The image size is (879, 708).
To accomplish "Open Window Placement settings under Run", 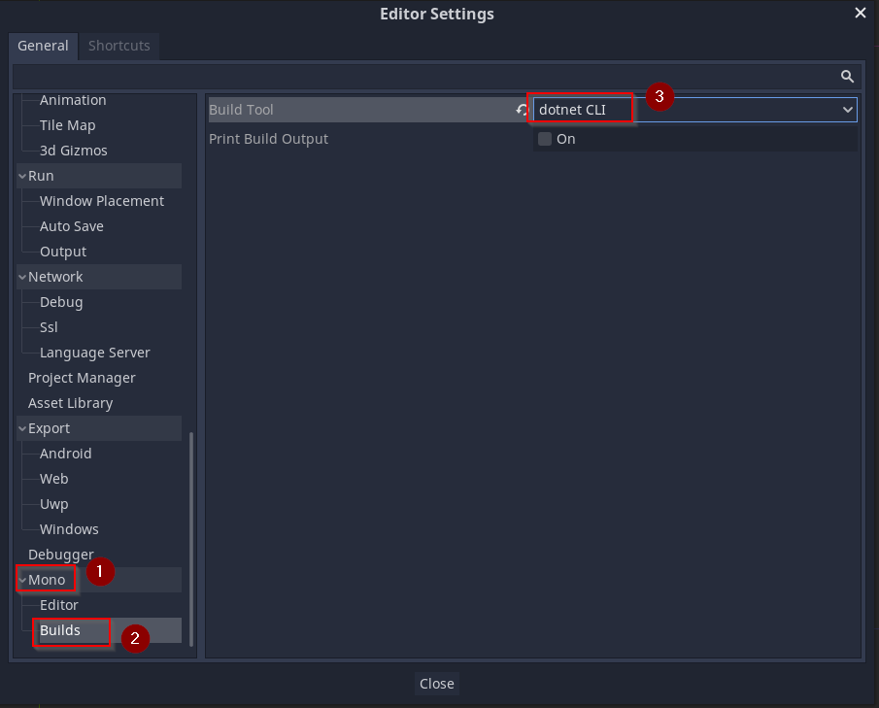I will click(x=102, y=200).
